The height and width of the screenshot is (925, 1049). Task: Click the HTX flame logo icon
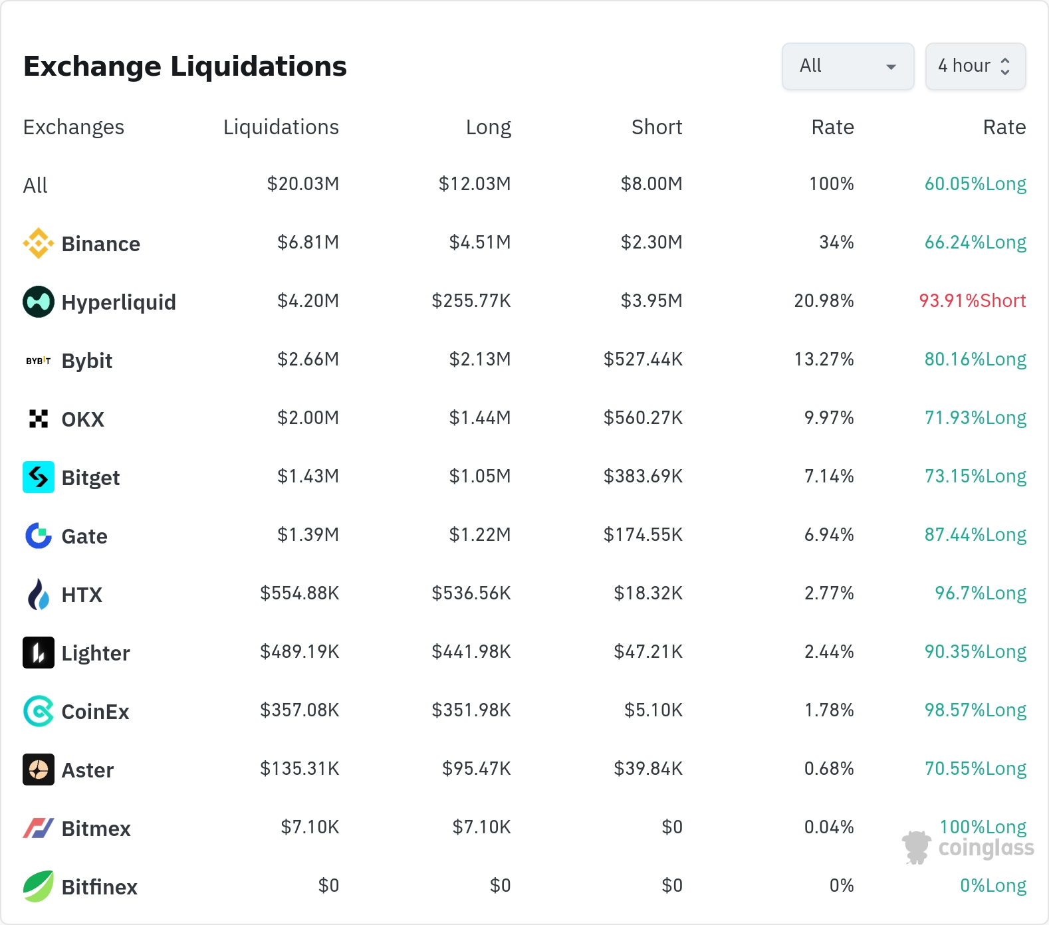(39, 594)
